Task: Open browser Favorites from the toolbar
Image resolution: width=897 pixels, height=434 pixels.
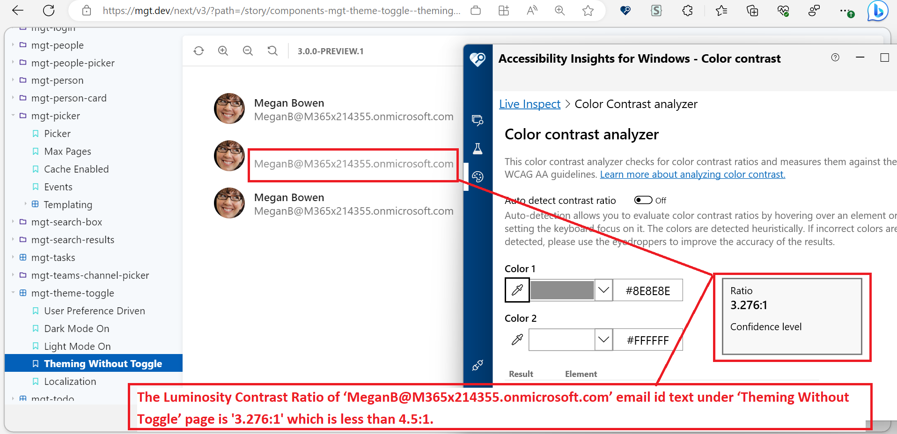Action: (721, 10)
